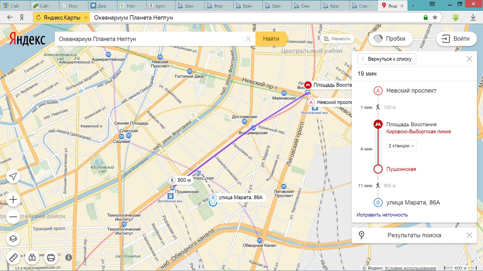483x271 pixels.
Task: Open the map layers icon
Action: point(13,238)
